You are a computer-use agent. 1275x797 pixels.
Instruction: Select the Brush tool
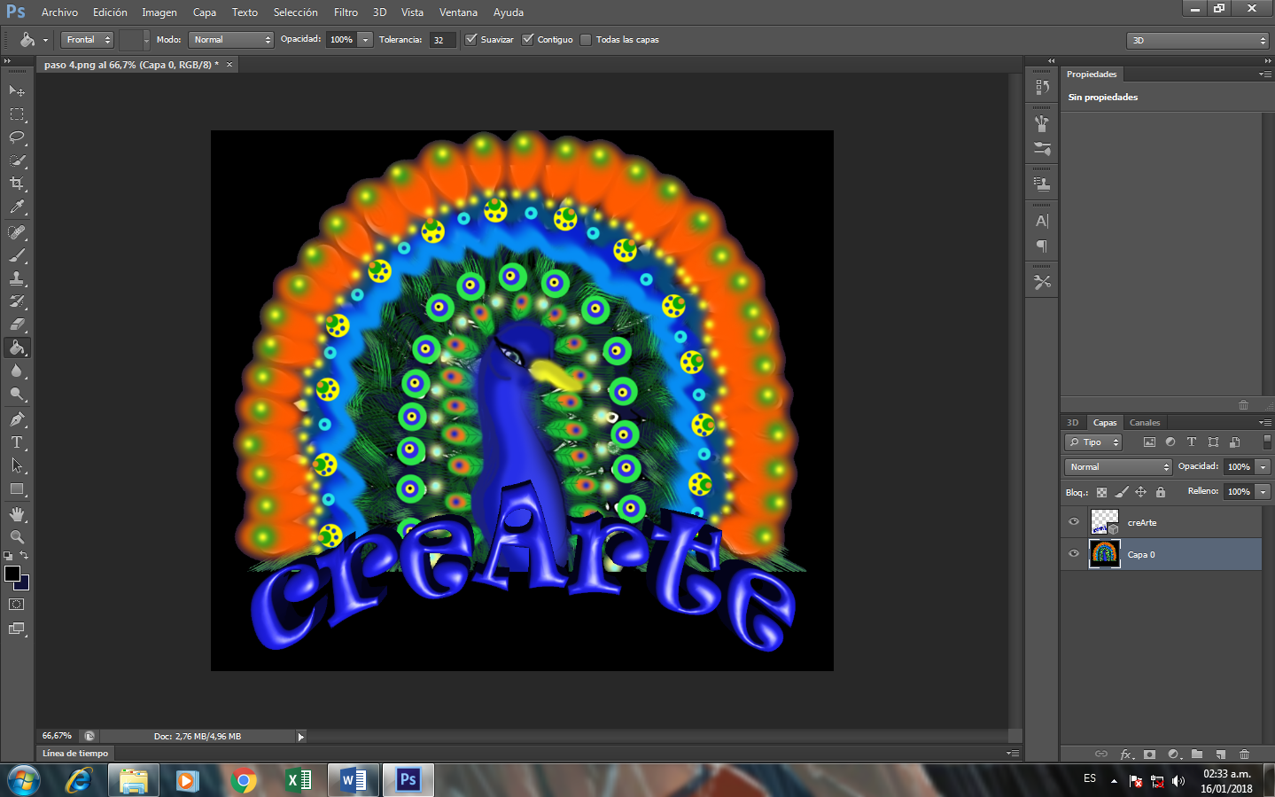click(17, 255)
